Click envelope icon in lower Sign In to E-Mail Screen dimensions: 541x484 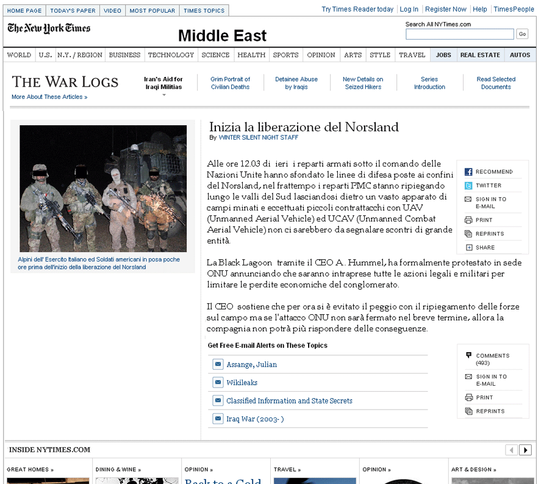pos(468,377)
